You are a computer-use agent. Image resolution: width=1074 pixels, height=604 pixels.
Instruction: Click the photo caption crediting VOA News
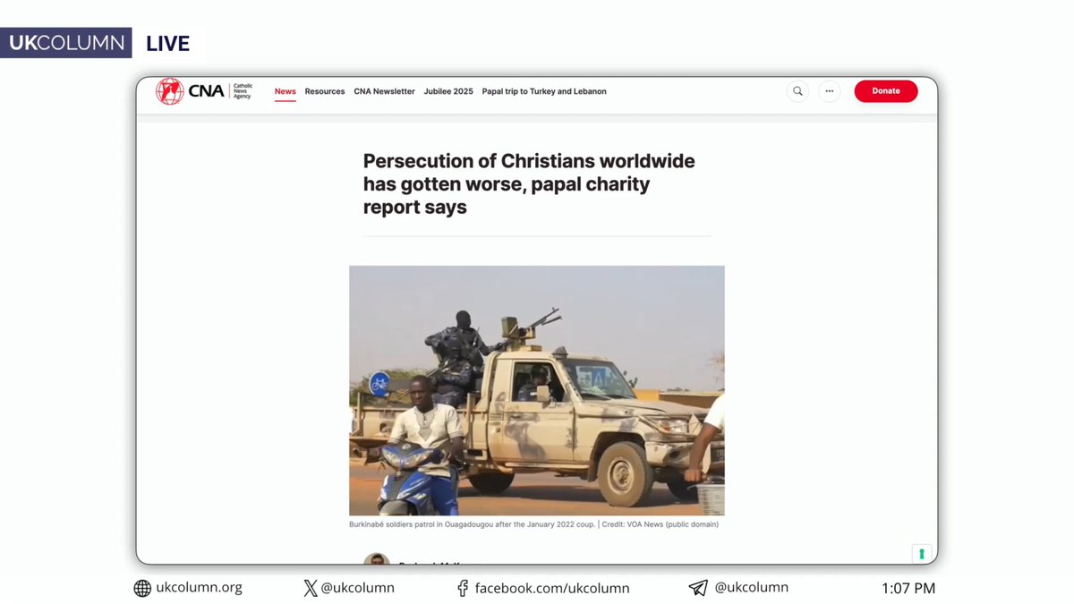tap(533, 524)
